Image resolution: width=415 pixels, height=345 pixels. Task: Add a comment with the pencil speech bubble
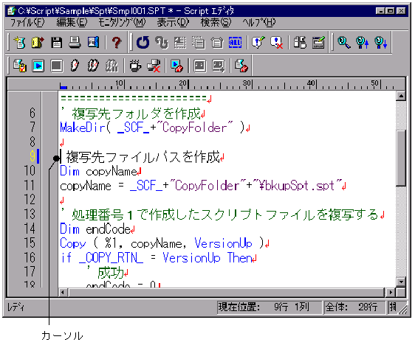tap(258, 42)
